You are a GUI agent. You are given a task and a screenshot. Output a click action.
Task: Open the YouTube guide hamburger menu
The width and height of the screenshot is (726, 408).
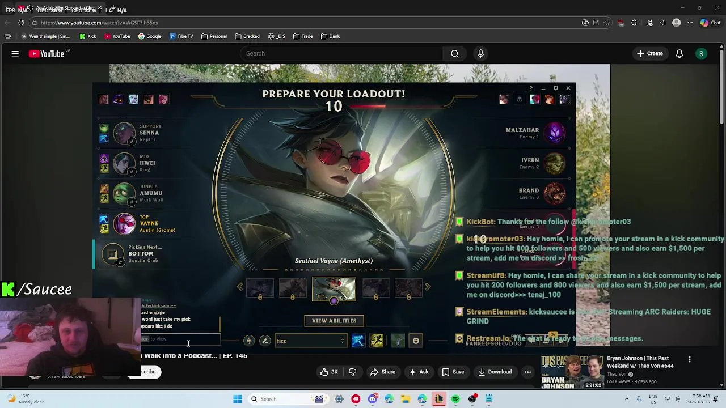(x=15, y=54)
